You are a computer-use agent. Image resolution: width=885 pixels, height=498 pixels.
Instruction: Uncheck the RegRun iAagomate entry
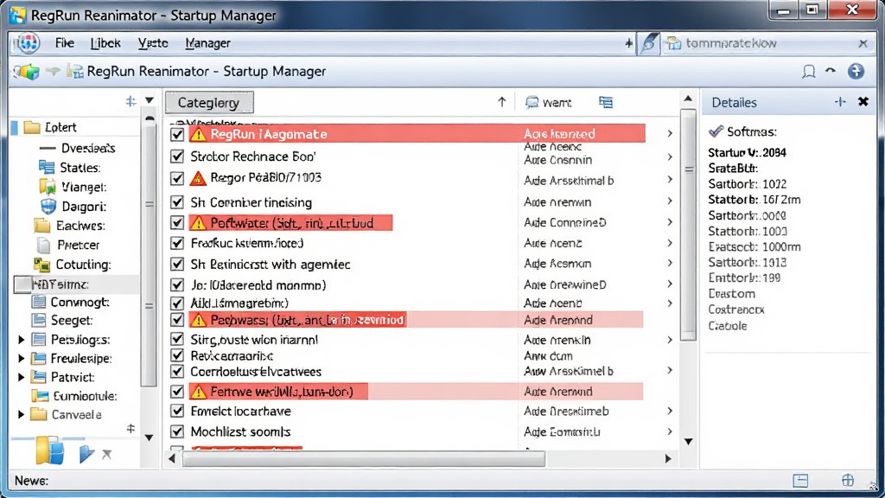point(177,134)
